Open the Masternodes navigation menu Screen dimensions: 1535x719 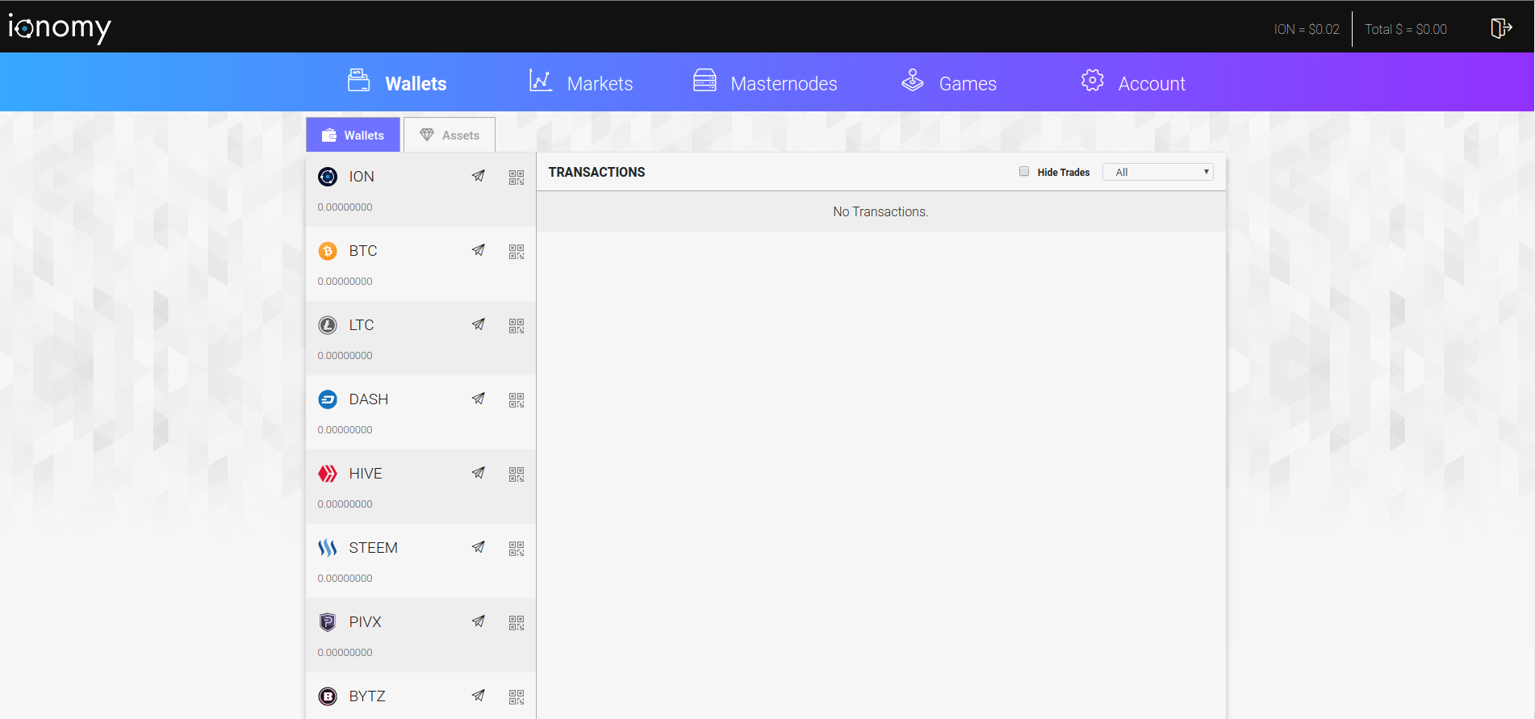coord(765,82)
